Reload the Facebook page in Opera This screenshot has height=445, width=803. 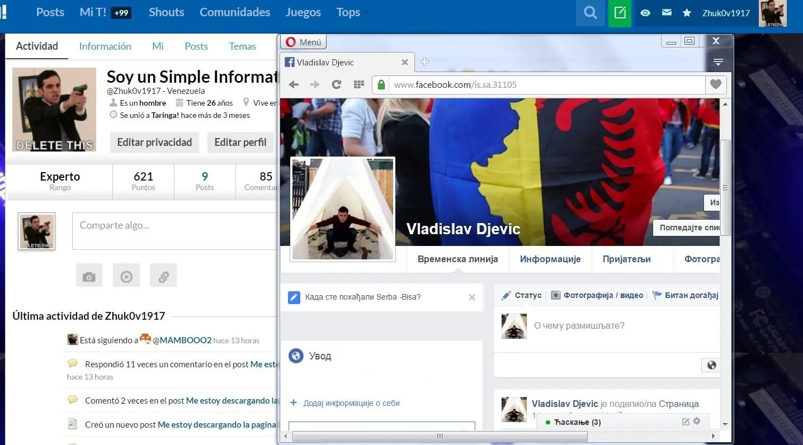(x=337, y=84)
